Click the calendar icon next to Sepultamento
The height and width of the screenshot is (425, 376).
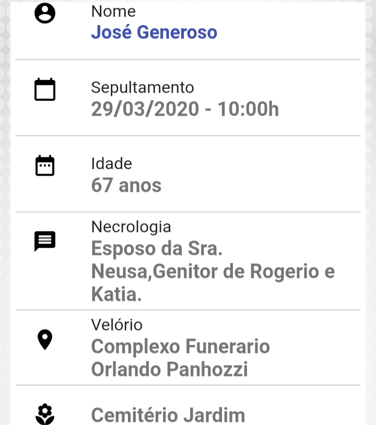click(45, 90)
